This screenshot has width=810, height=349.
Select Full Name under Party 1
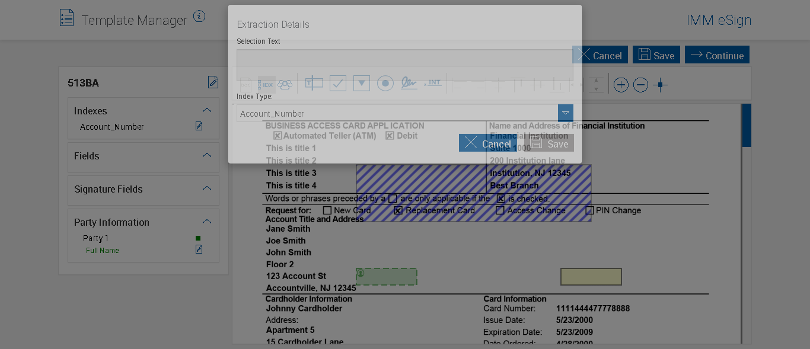(x=103, y=251)
